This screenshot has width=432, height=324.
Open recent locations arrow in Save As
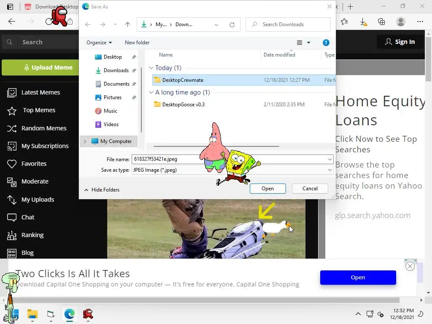click(x=115, y=24)
